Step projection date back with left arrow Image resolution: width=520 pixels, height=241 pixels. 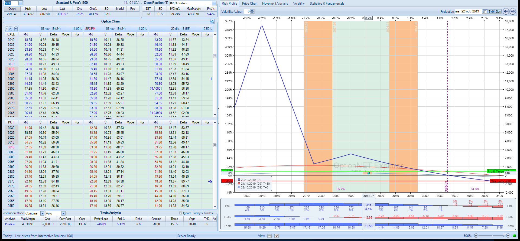[x=506, y=11]
